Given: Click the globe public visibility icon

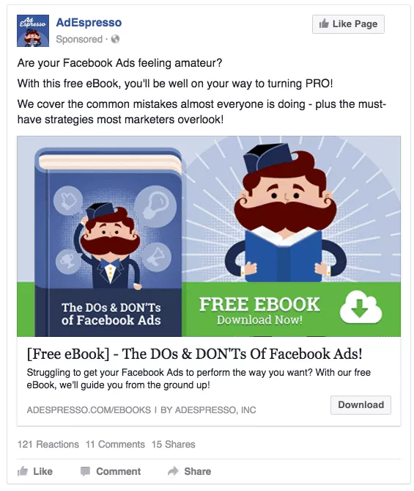Looking at the screenshot, I should 115,39.
